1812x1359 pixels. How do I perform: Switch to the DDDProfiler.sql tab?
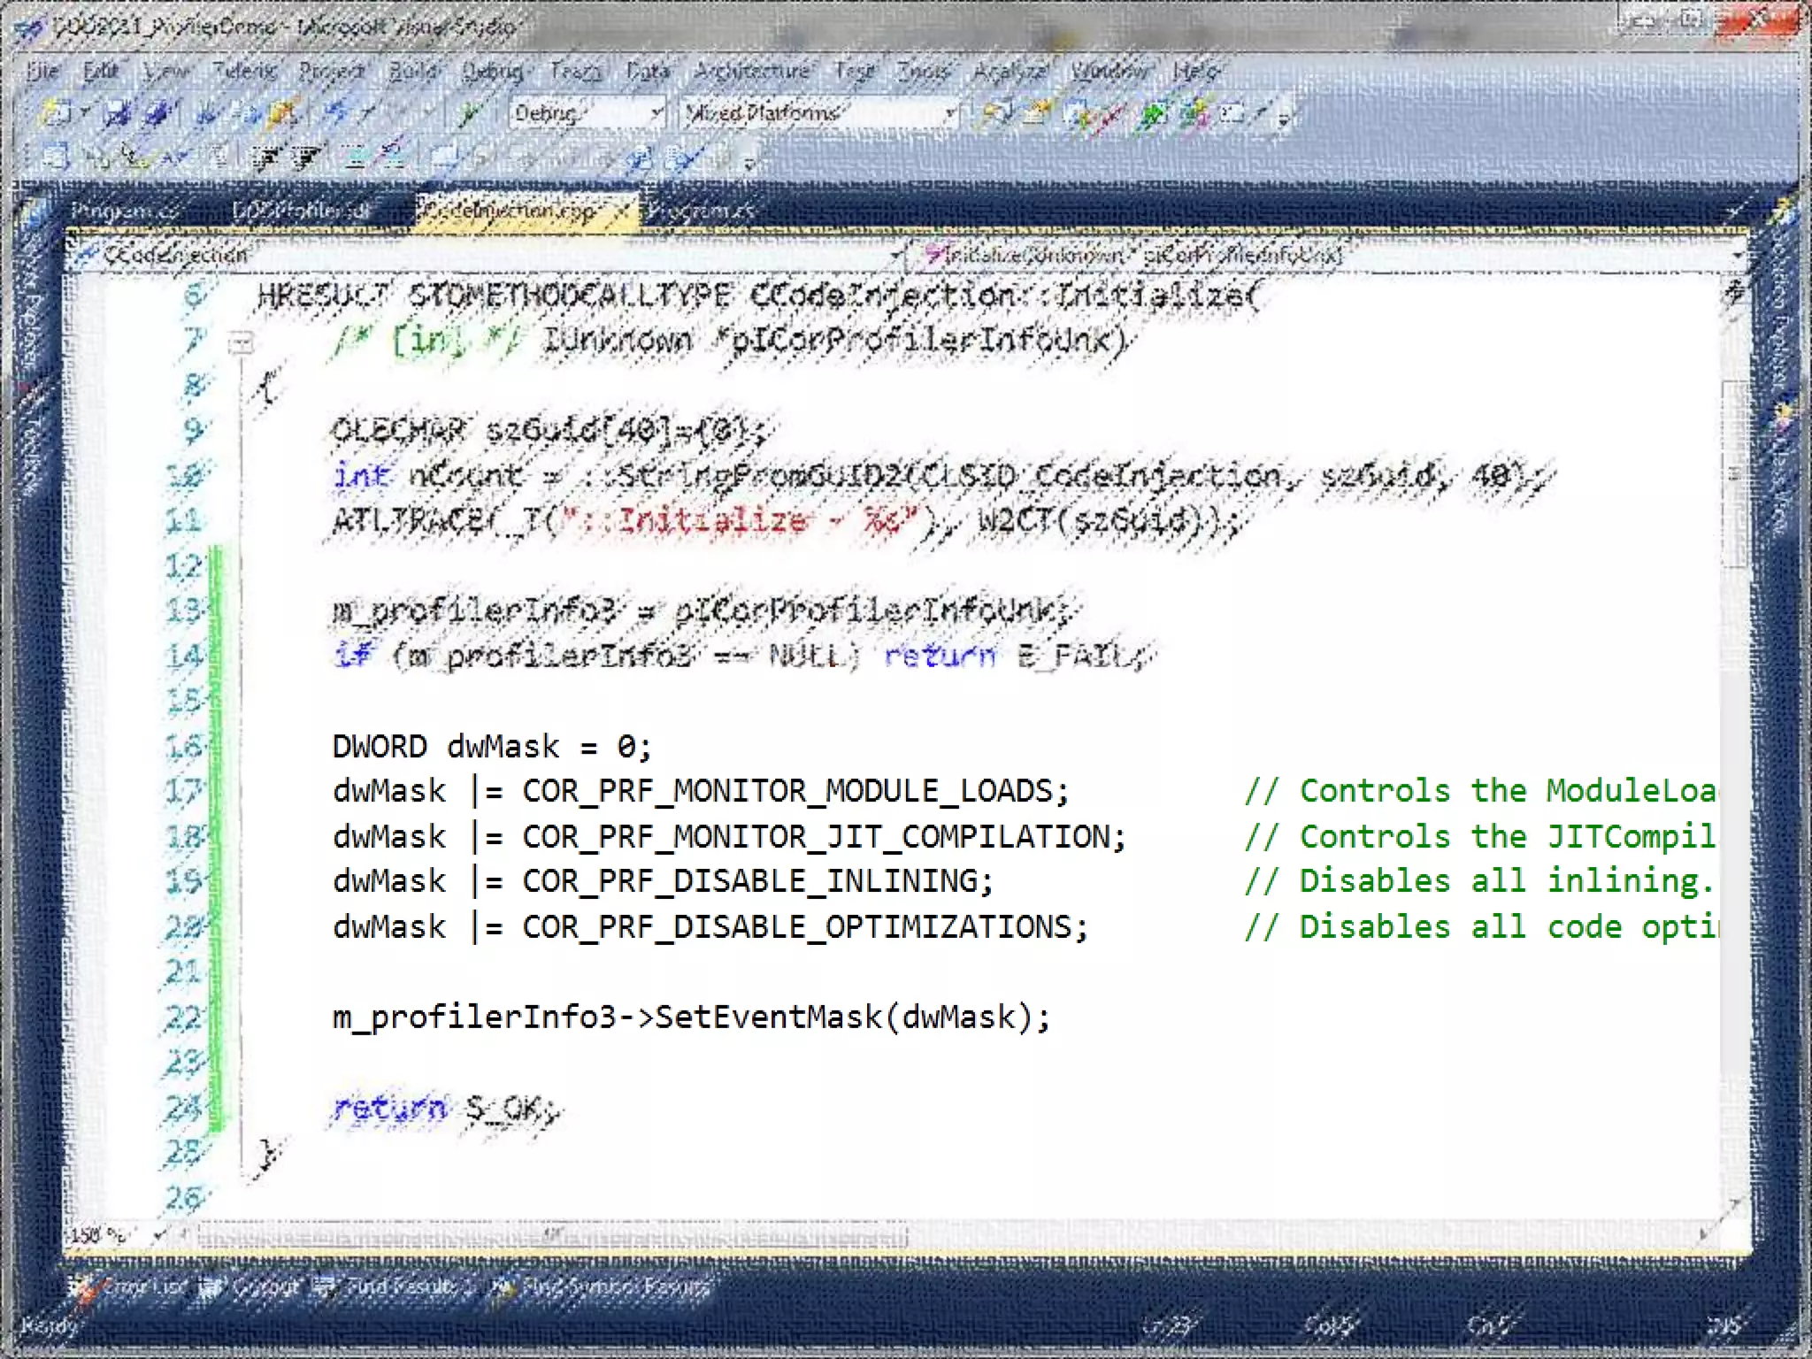(x=301, y=211)
